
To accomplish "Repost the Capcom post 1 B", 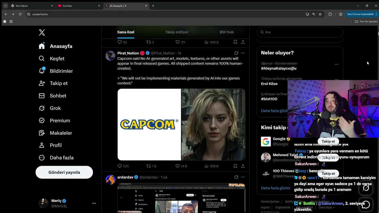I will click(149, 166).
